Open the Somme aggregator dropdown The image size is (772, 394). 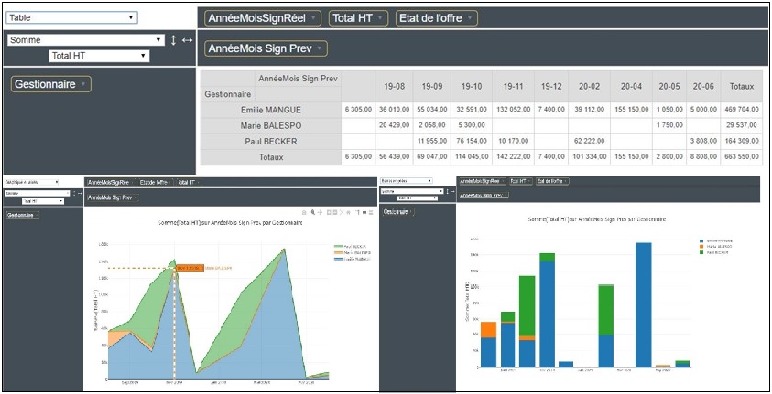coord(84,40)
